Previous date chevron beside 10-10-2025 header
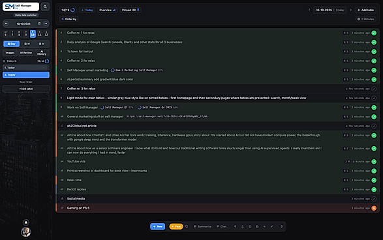Image resolution: width=383 pixels, height=240 pixels. (309, 10)
